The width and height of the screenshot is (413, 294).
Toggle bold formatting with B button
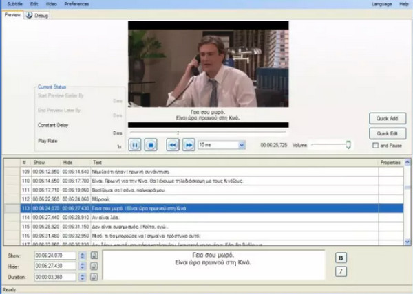click(x=341, y=258)
